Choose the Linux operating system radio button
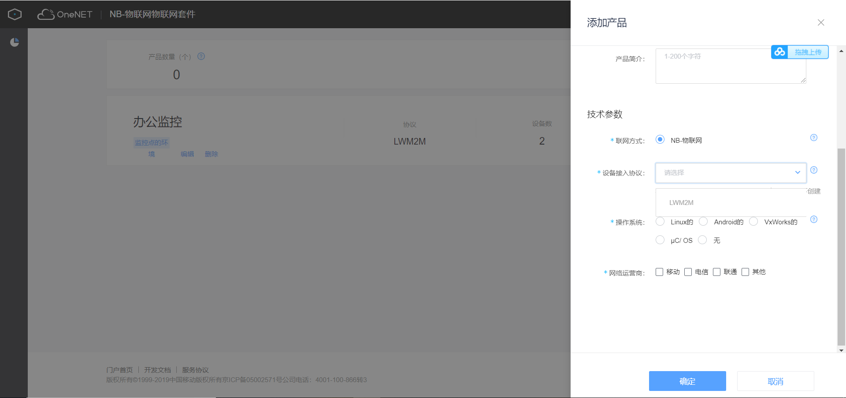The width and height of the screenshot is (846, 398). [x=660, y=221]
